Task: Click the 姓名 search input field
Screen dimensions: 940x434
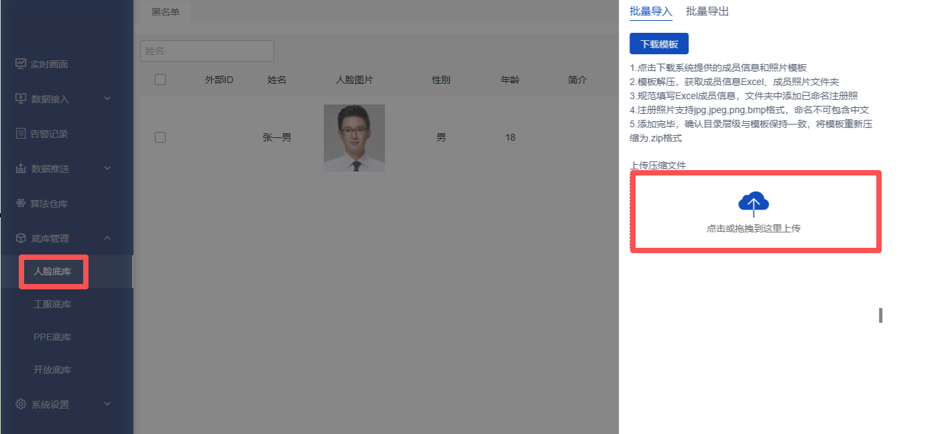Action: (207, 51)
